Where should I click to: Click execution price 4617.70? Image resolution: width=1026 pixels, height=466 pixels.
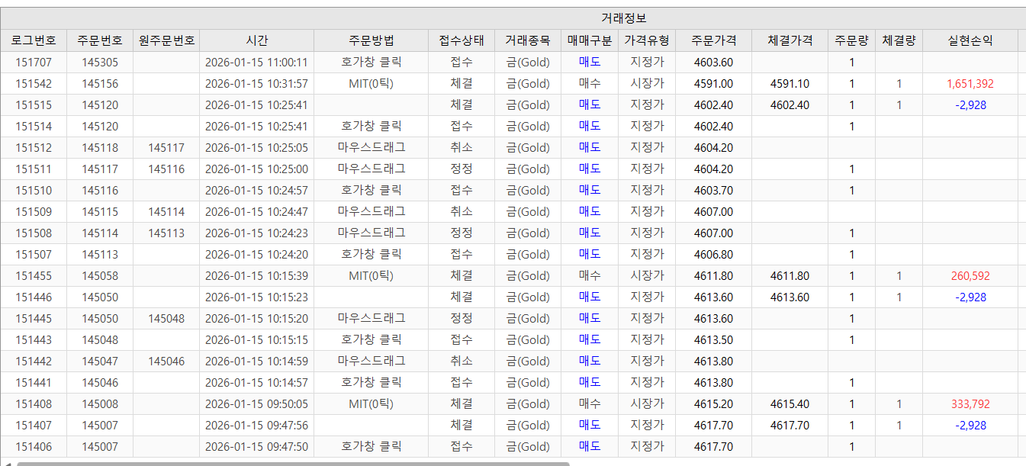point(790,426)
